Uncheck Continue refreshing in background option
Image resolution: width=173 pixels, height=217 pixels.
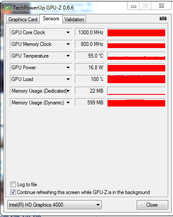13,192
